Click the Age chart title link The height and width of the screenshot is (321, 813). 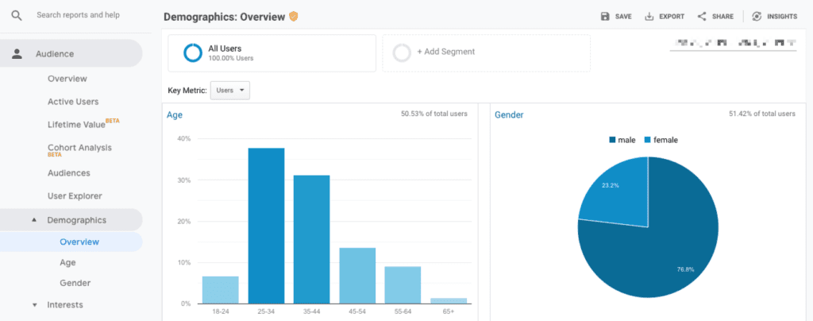[x=174, y=115]
